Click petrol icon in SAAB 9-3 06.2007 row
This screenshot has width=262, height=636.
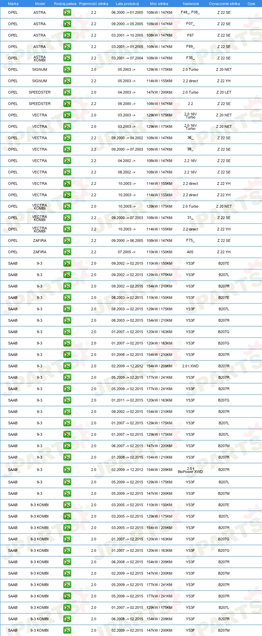[x=67, y=446]
